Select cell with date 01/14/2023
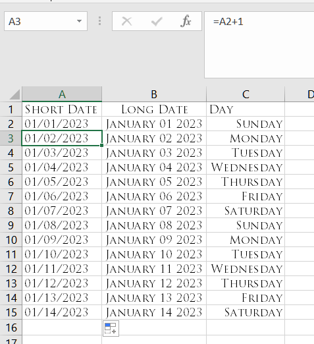This screenshot has height=344, width=314. (x=62, y=312)
